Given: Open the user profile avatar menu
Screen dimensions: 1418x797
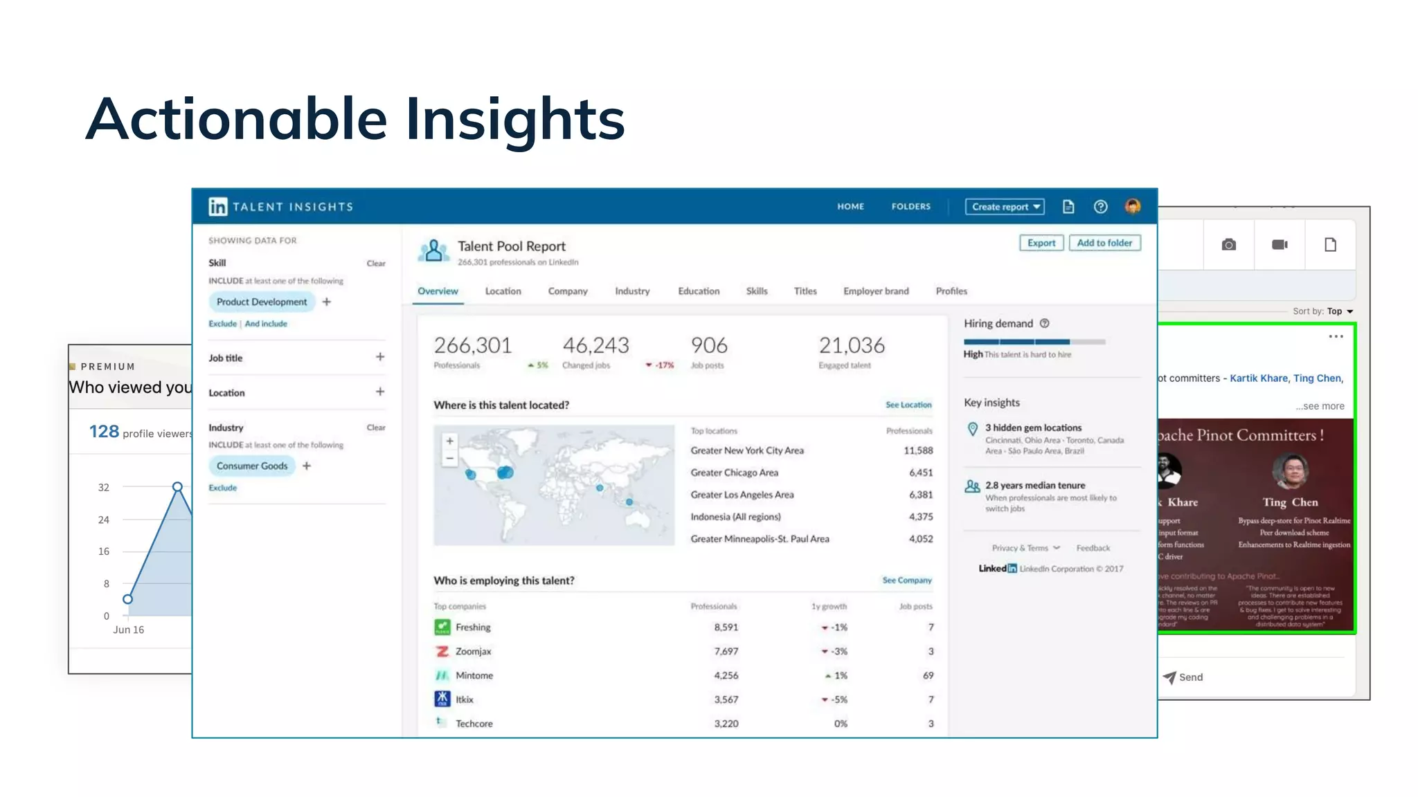Looking at the screenshot, I should tap(1133, 206).
